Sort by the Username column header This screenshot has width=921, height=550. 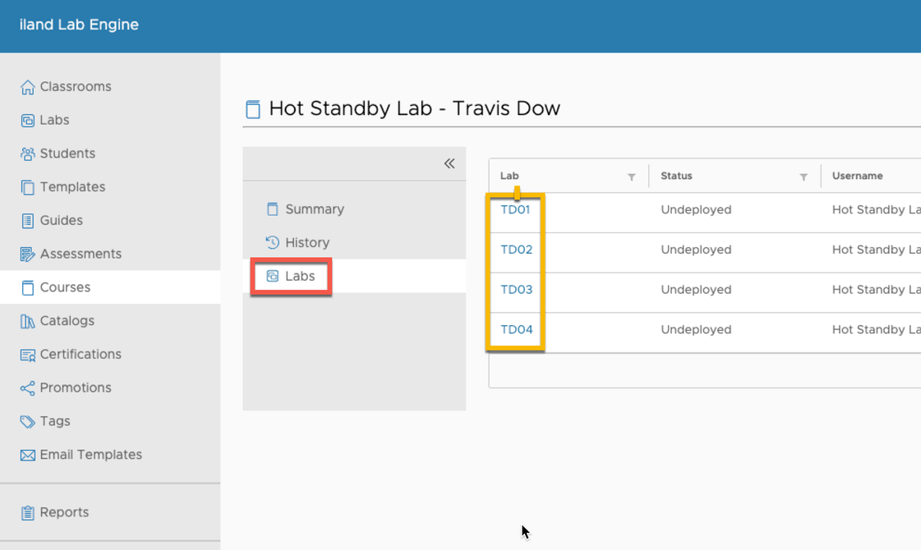pos(857,176)
